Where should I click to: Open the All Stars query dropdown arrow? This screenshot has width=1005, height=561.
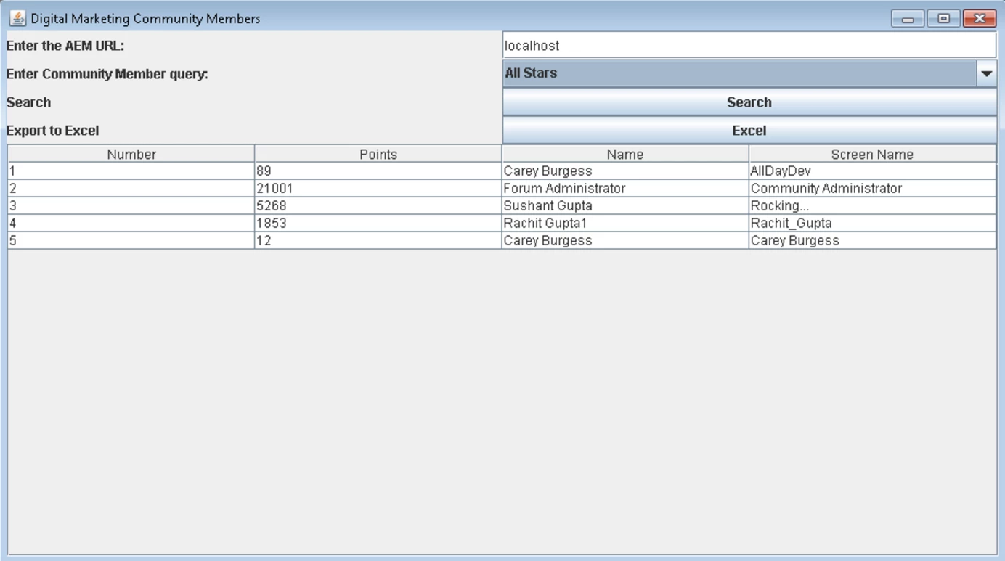click(x=986, y=73)
